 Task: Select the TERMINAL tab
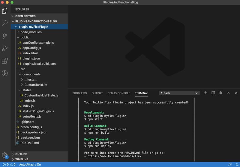[x=142, y=93]
